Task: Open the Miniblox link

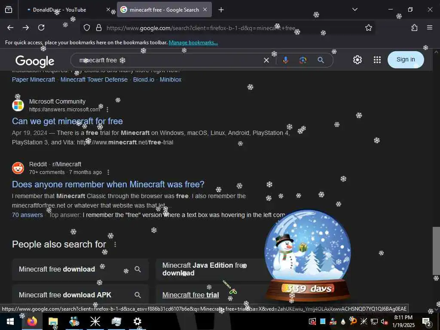Action: pos(171,79)
